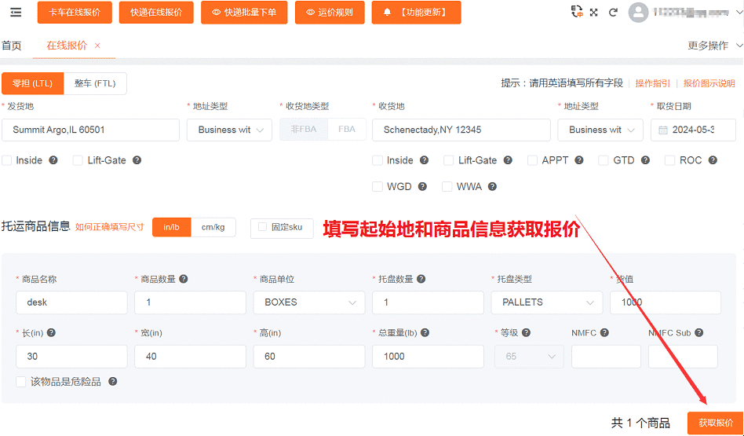Image resolution: width=744 pixels, height=436 pixels.
Task: Collapse the sidebar with the hamburger icon
Action: click(16, 13)
